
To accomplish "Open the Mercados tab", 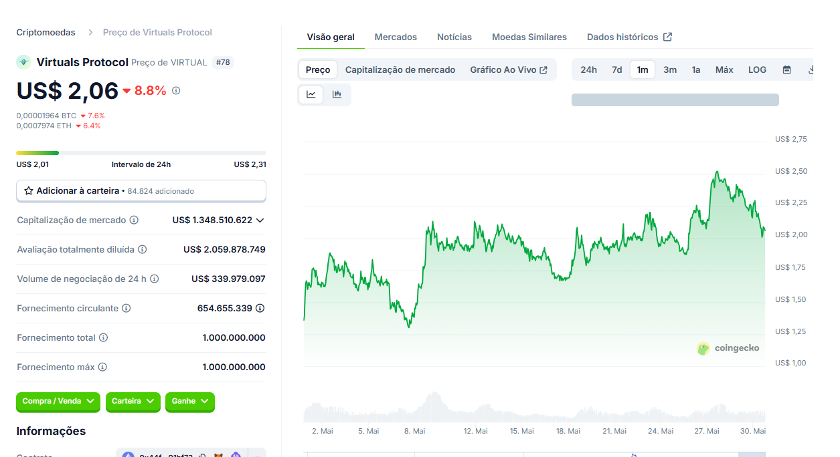I will 396,37.
